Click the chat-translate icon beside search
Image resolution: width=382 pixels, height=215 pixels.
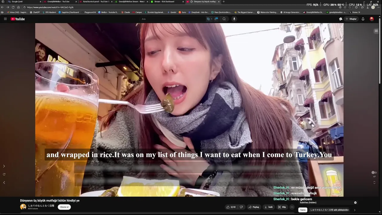(x=216, y=19)
